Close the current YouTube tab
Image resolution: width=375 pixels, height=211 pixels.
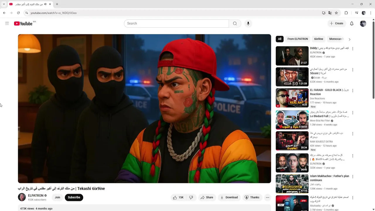point(50,4)
